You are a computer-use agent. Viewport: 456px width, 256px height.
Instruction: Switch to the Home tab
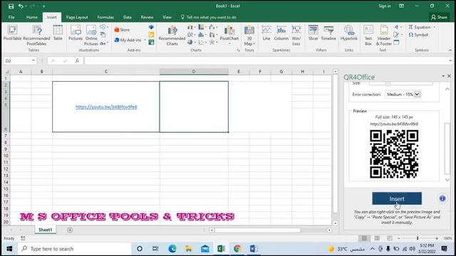pos(31,17)
